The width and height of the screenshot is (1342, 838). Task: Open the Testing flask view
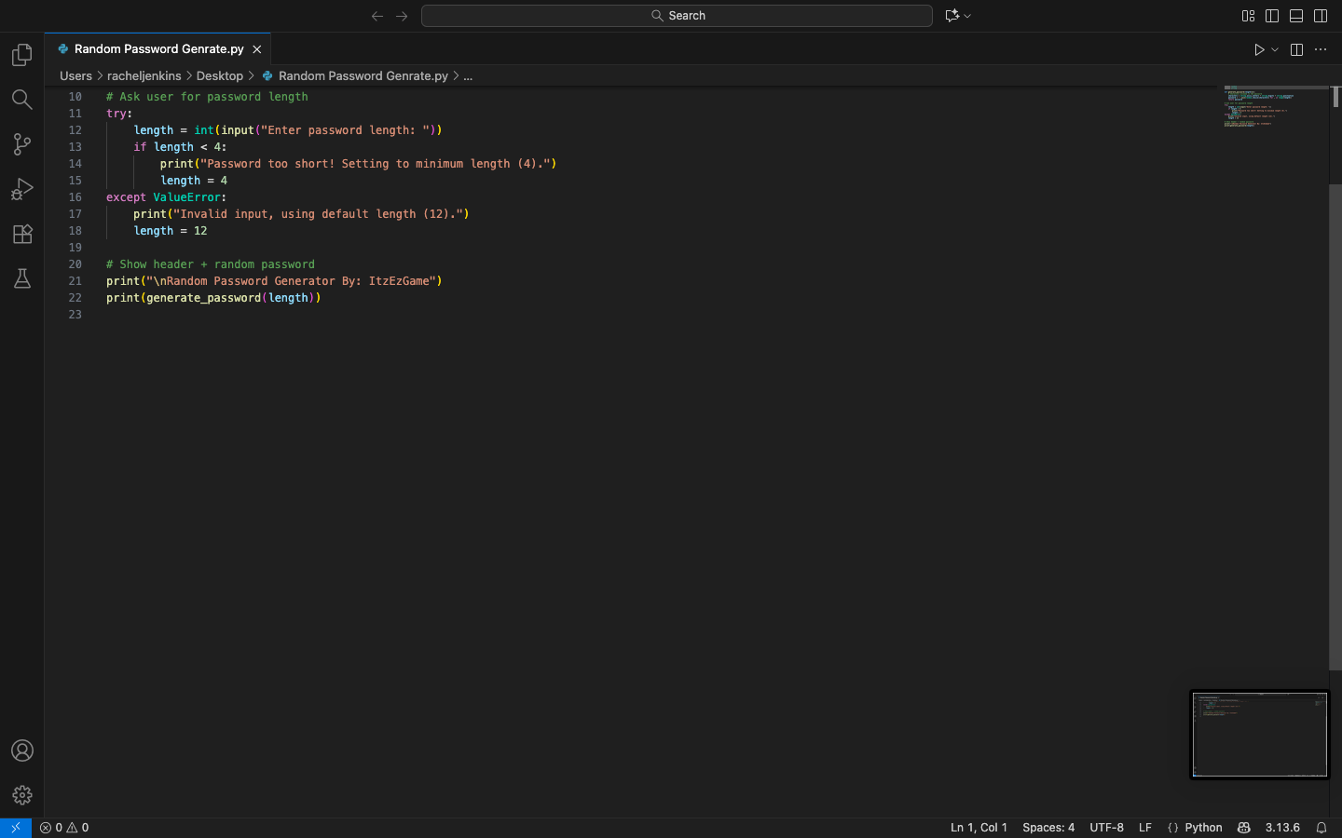tap(22, 278)
